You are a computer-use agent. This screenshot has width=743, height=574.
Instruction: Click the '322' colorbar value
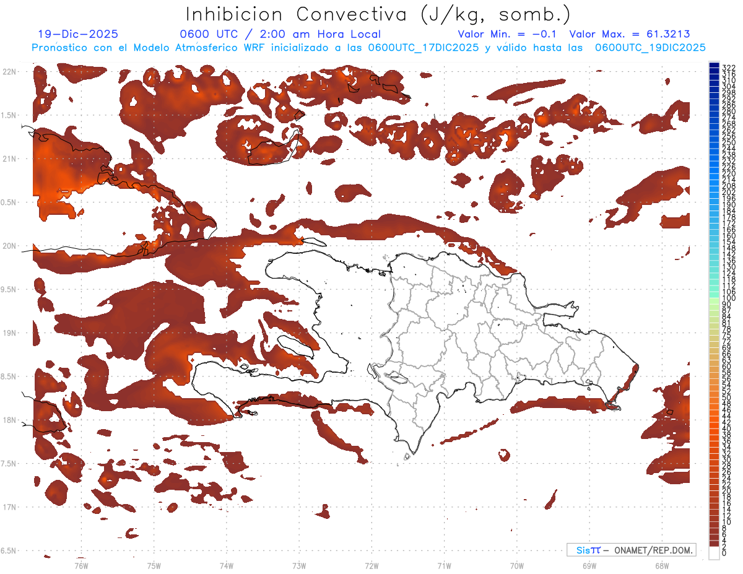click(x=729, y=67)
